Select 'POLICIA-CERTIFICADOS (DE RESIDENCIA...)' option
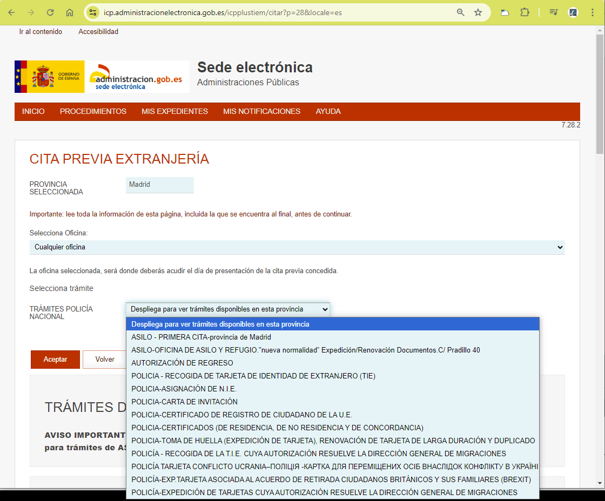This screenshot has width=605, height=501. pyautogui.click(x=333, y=428)
